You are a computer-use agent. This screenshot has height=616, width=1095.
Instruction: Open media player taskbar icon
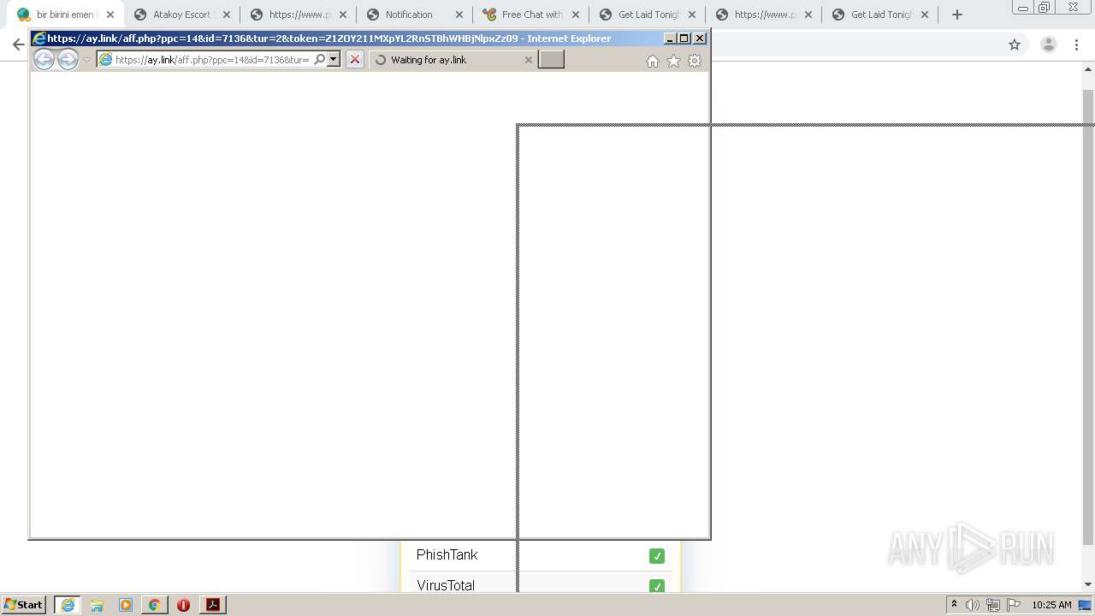pyautogui.click(x=126, y=605)
